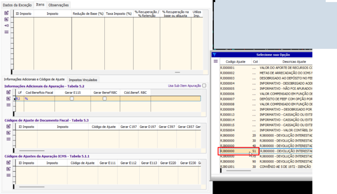The width and height of the screenshot is (337, 194).
Task: Select Informações Adicionais e Códigos de Ajuste tab
Action: (34, 79)
